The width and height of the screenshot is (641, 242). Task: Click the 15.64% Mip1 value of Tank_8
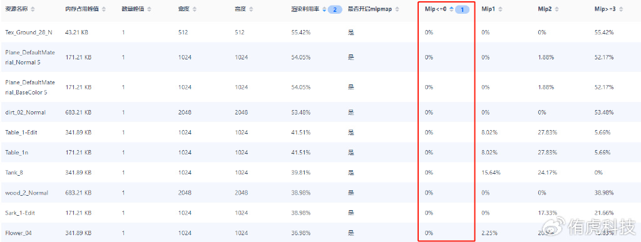pyautogui.click(x=491, y=173)
